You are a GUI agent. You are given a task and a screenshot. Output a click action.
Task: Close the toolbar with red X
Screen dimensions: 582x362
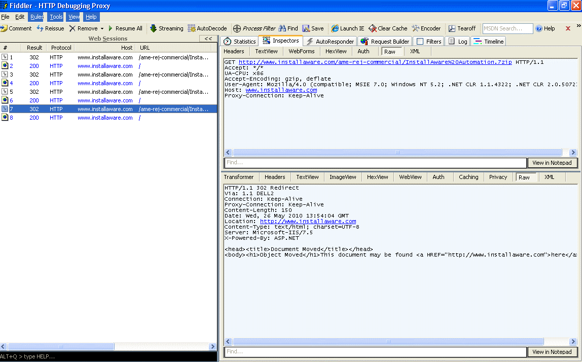568,28
